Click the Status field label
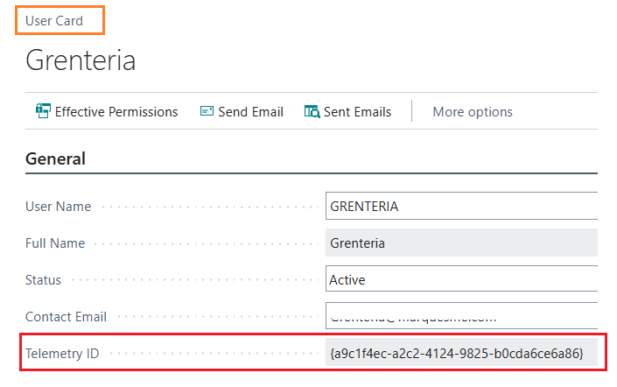 pyautogui.click(x=44, y=280)
